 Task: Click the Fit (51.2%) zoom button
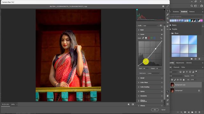point(5,104)
